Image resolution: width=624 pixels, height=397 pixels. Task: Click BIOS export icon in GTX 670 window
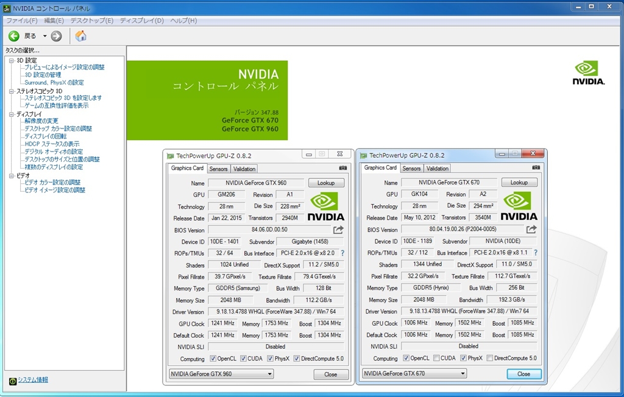(x=531, y=229)
